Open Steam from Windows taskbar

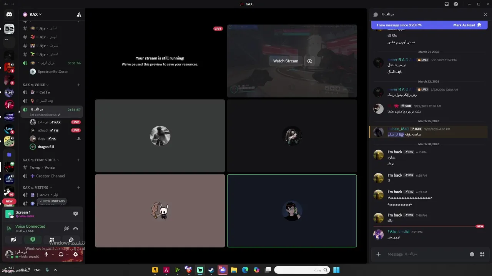[211, 270]
